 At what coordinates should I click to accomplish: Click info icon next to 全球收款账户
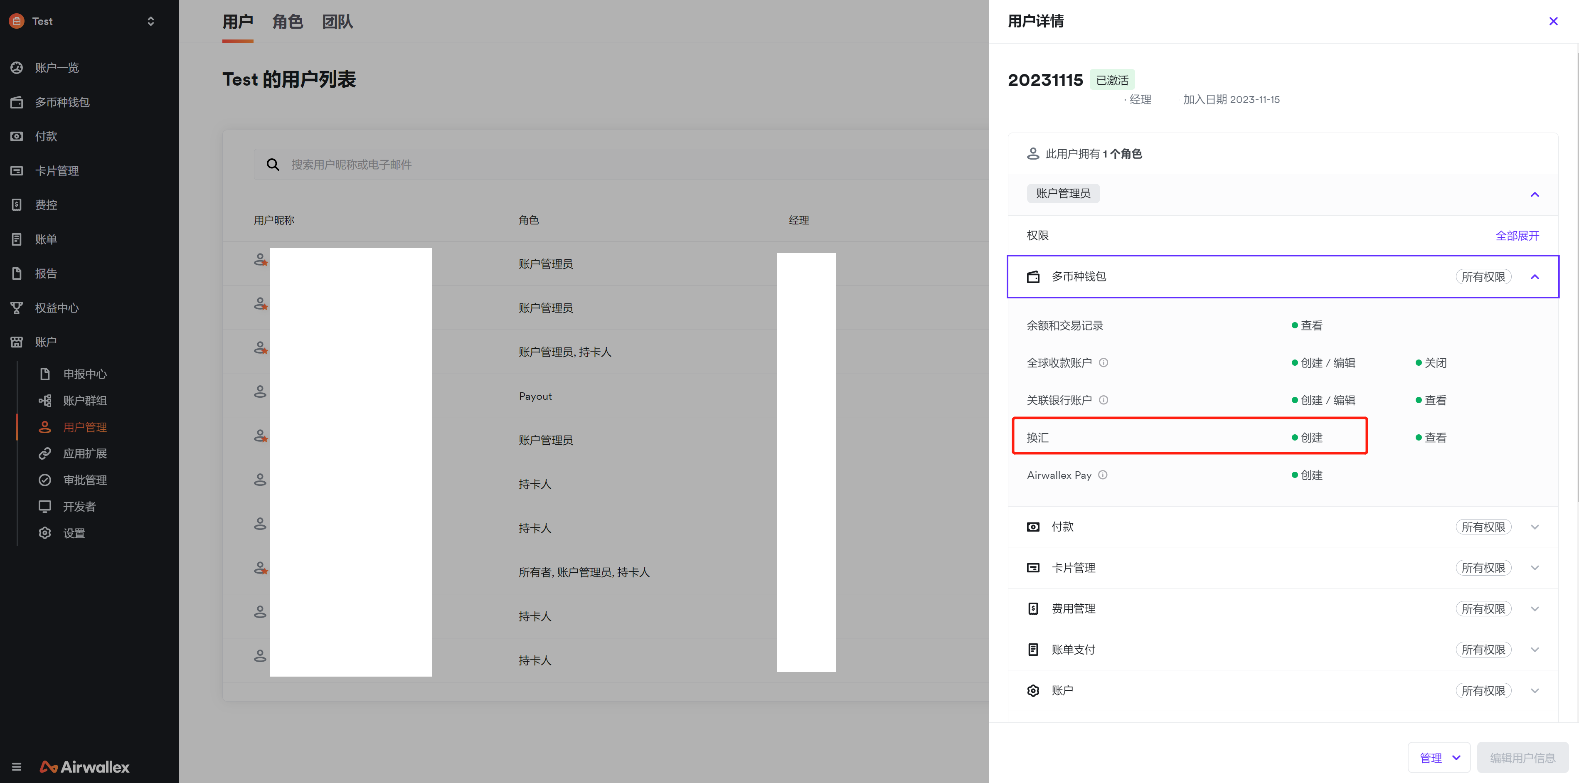tap(1104, 363)
